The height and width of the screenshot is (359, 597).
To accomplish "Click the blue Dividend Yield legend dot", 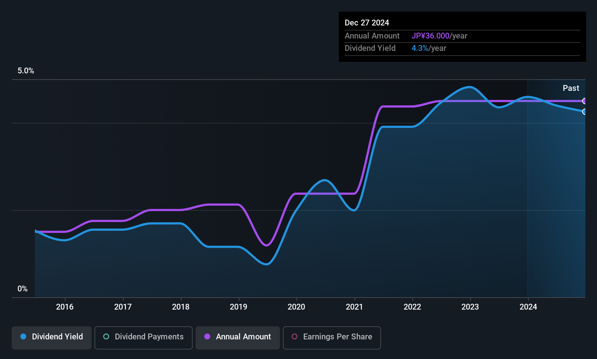I will pyautogui.click(x=23, y=337).
